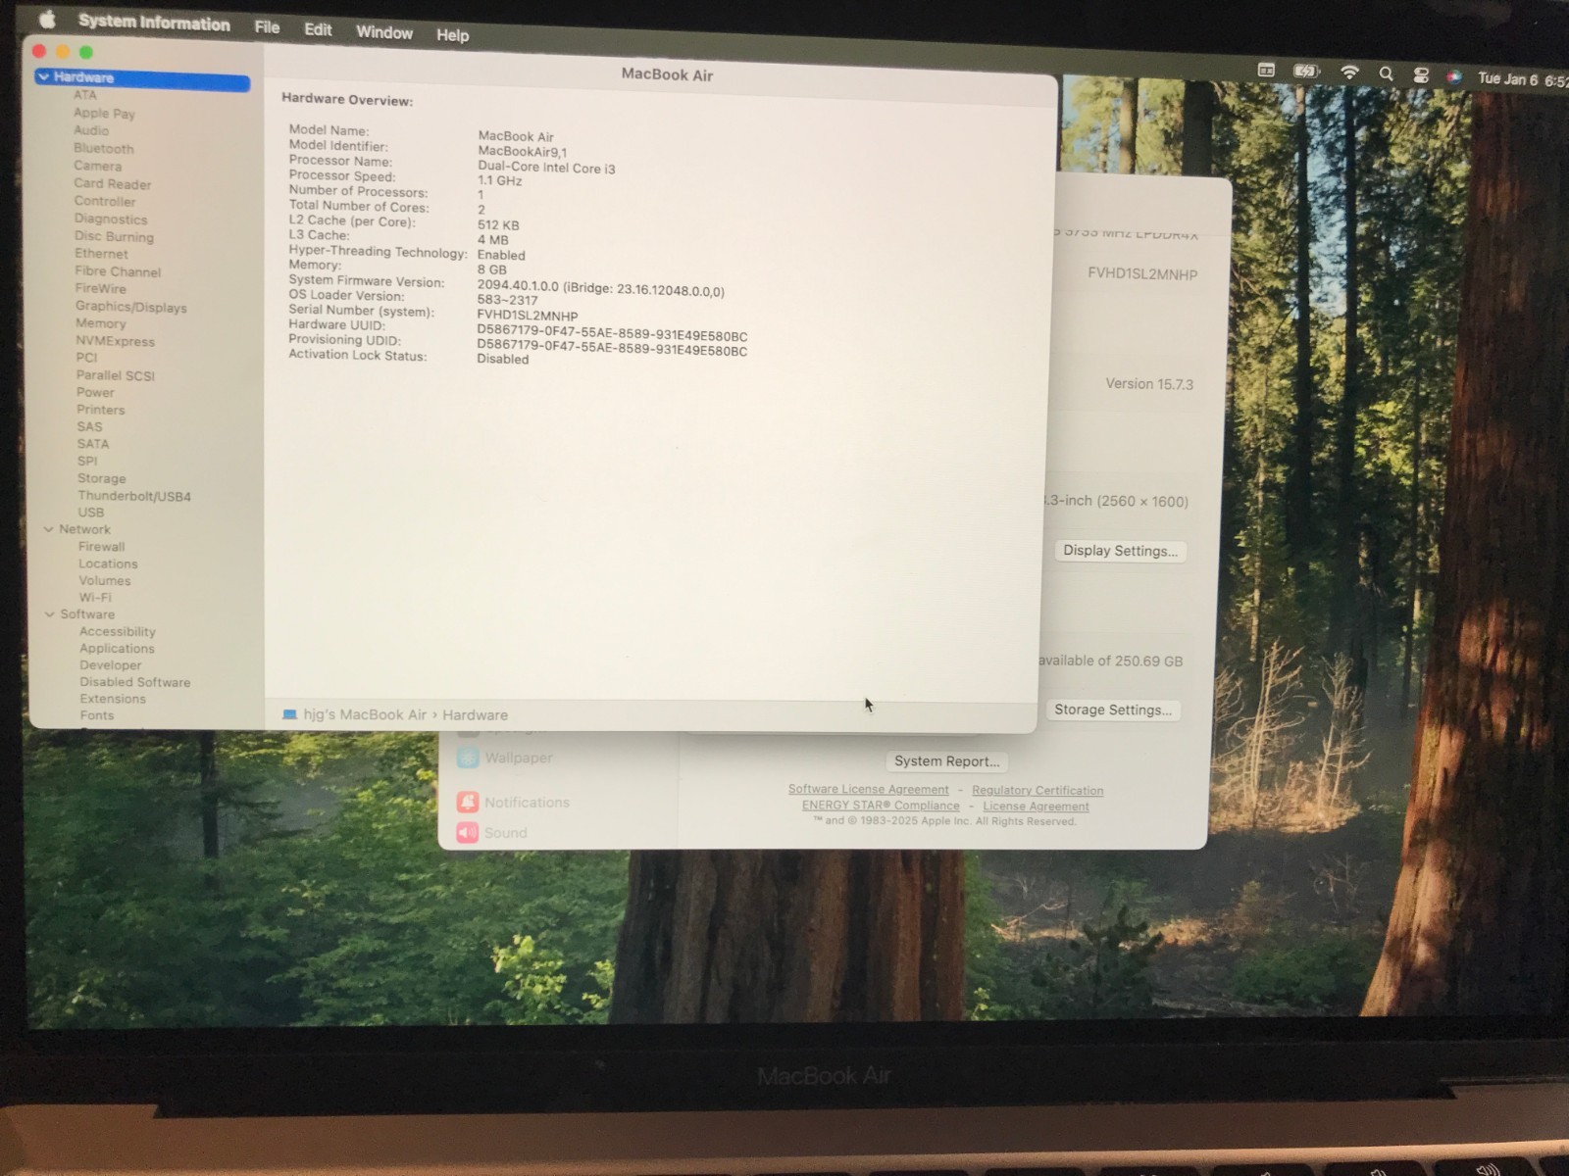Open Spotlight search magnifier icon
The image size is (1569, 1176).
pos(1386,73)
